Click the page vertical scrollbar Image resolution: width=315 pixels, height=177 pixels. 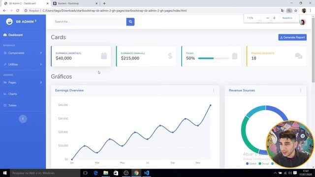point(313,50)
